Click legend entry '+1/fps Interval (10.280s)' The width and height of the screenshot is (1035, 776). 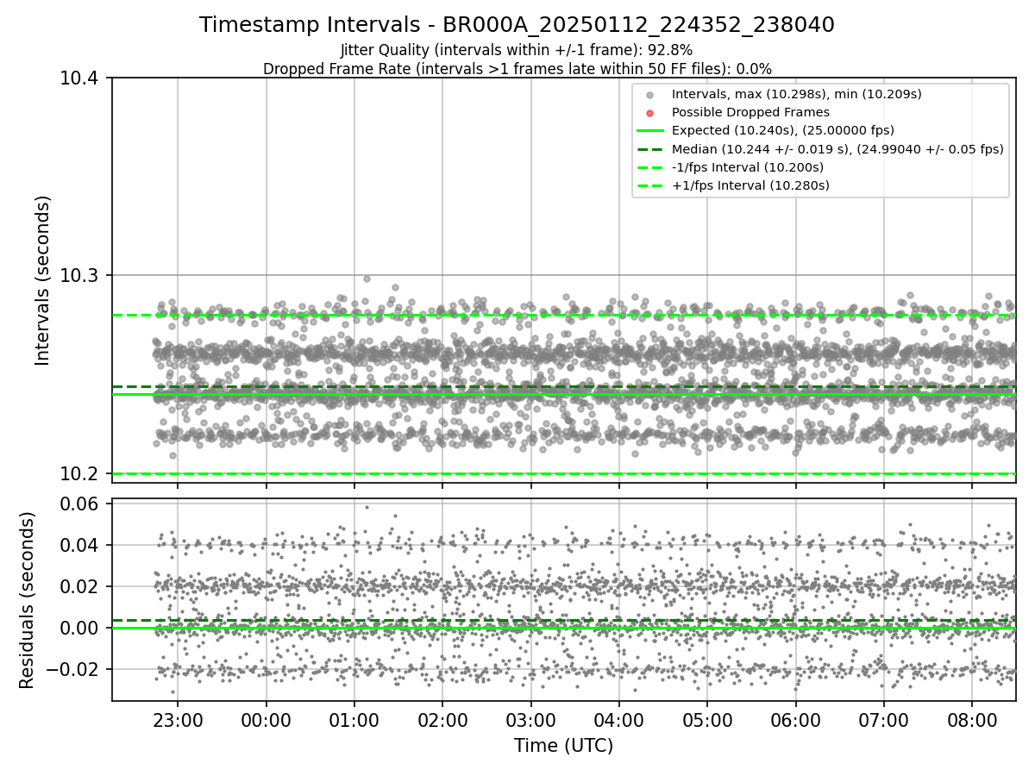[x=750, y=185]
